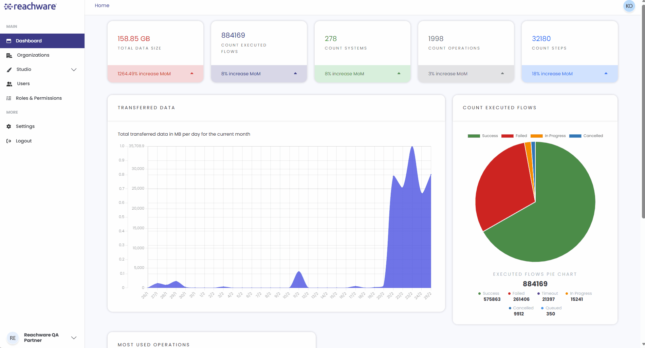Click the 18% increase MoM text
Image resolution: width=645 pixels, height=348 pixels.
point(552,74)
